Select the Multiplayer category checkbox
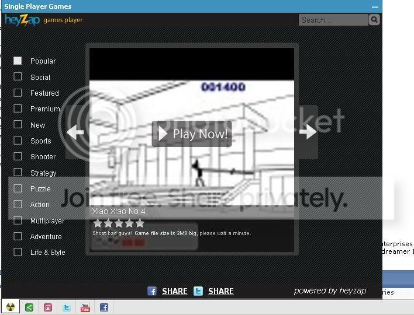Image resolution: width=414 pixels, height=315 pixels. (18, 220)
